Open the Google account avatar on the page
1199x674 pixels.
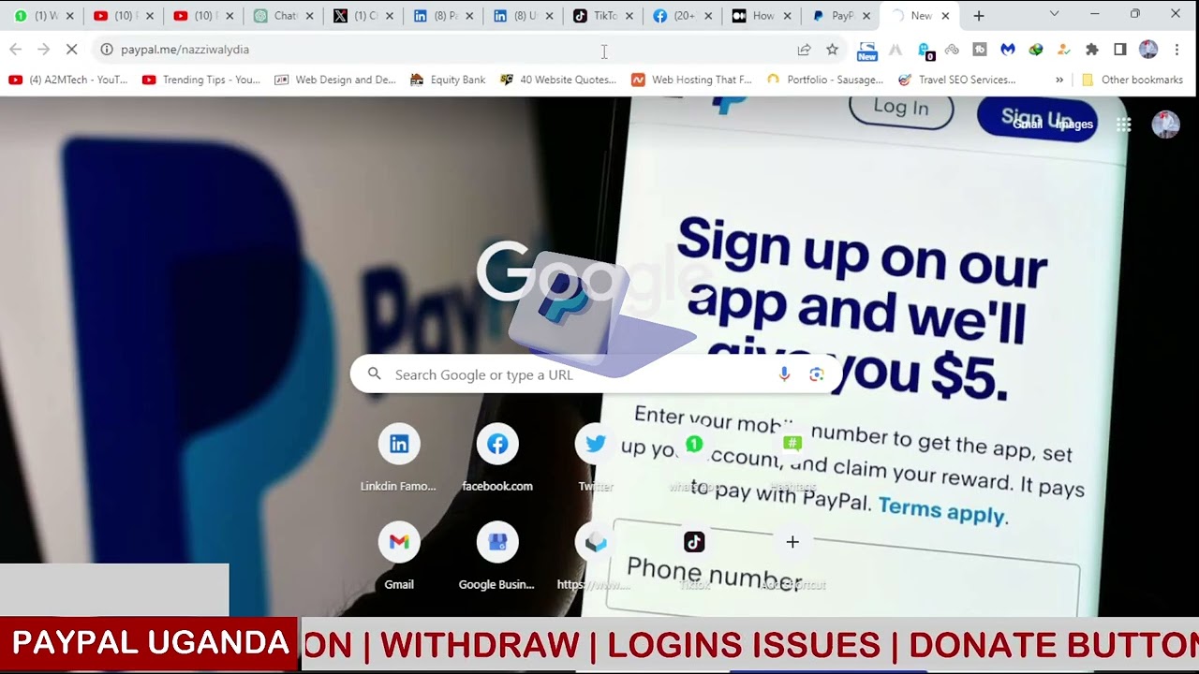point(1165,125)
